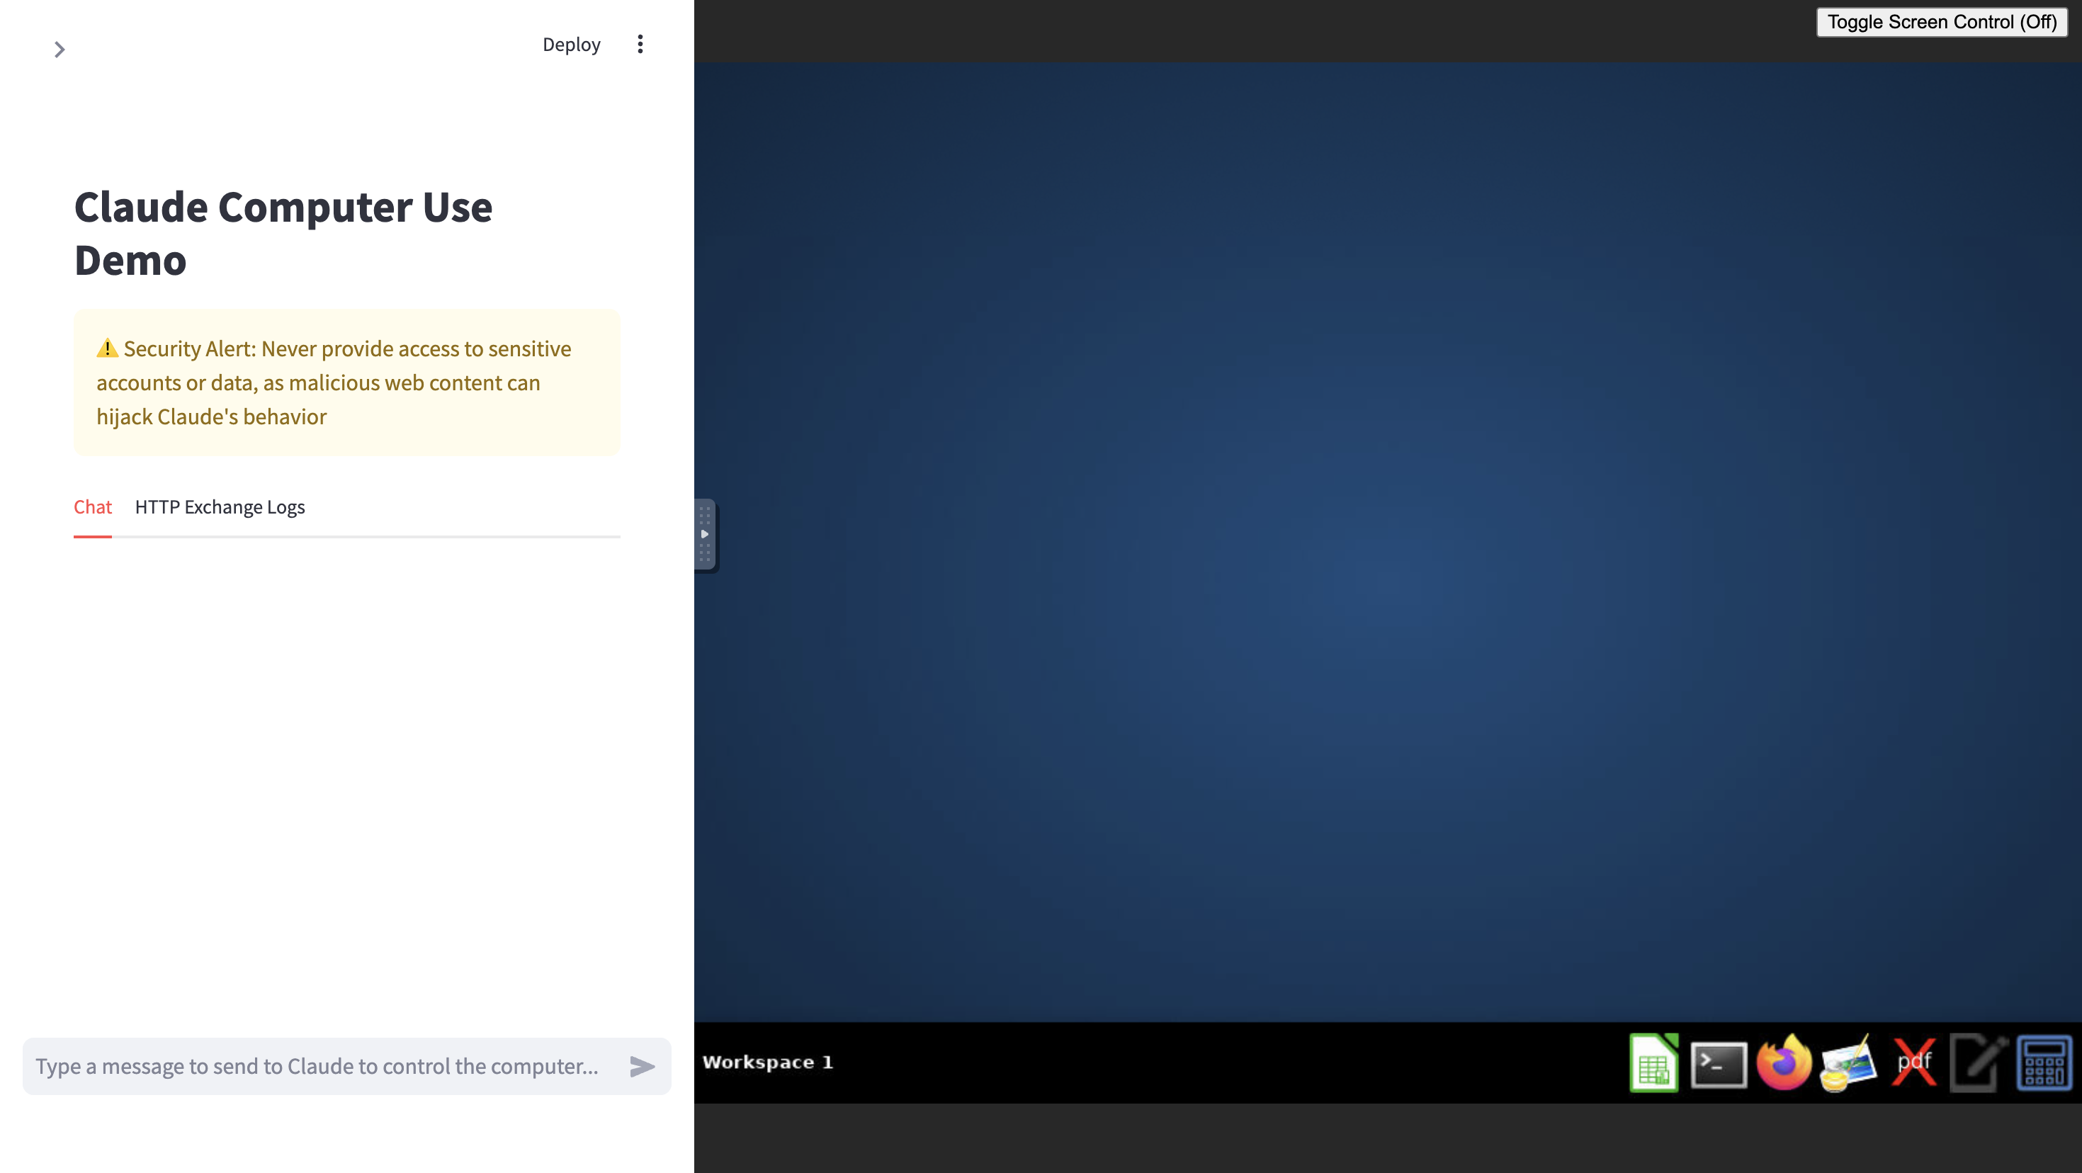2082x1173 pixels.
Task: Launch the terminal from the taskbar
Action: [x=1719, y=1065]
